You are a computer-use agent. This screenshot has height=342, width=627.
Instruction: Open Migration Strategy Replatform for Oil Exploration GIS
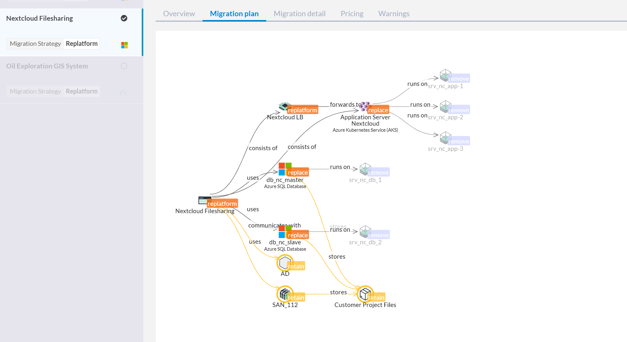pyautogui.click(x=53, y=91)
